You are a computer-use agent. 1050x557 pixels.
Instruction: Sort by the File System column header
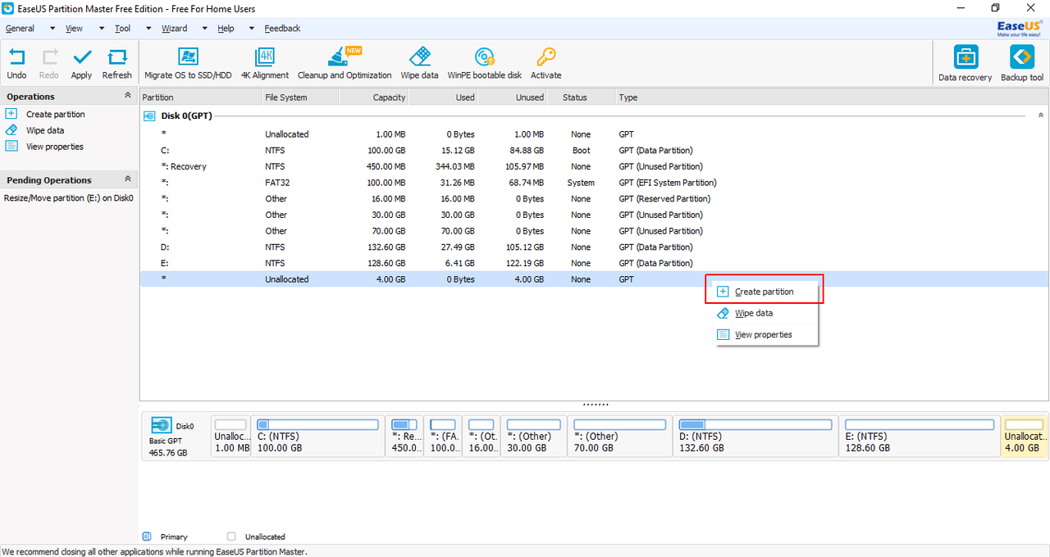coord(300,97)
